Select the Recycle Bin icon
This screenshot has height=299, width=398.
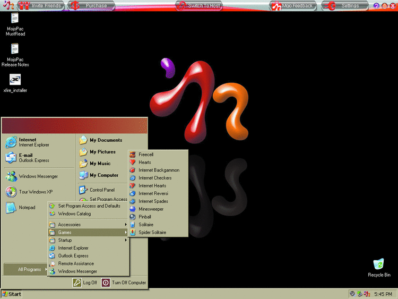point(379,268)
